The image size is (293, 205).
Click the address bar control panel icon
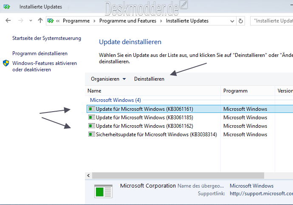51,21
